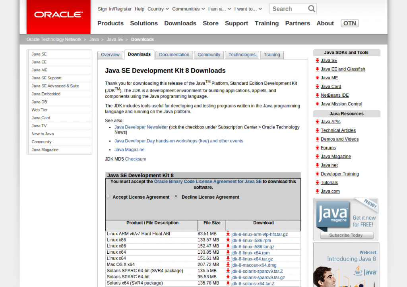Open the Products menu
The height and width of the screenshot is (287, 407).
click(x=110, y=23)
